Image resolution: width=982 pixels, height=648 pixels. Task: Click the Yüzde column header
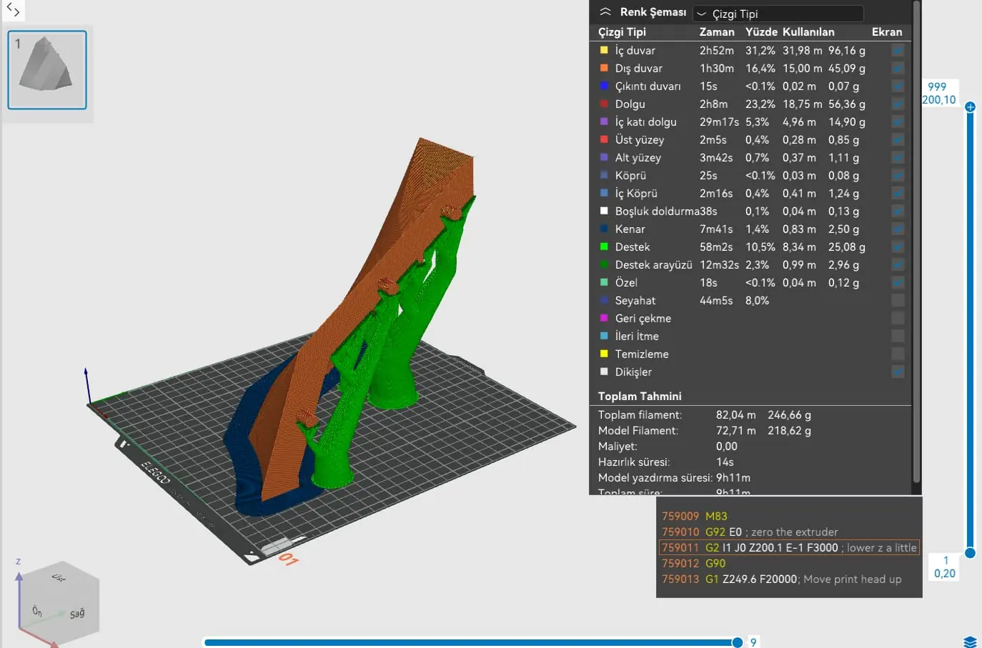[761, 32]
